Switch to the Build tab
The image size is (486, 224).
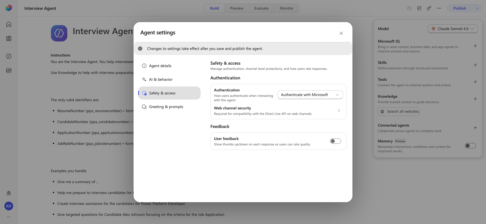(x=215, y=8)
